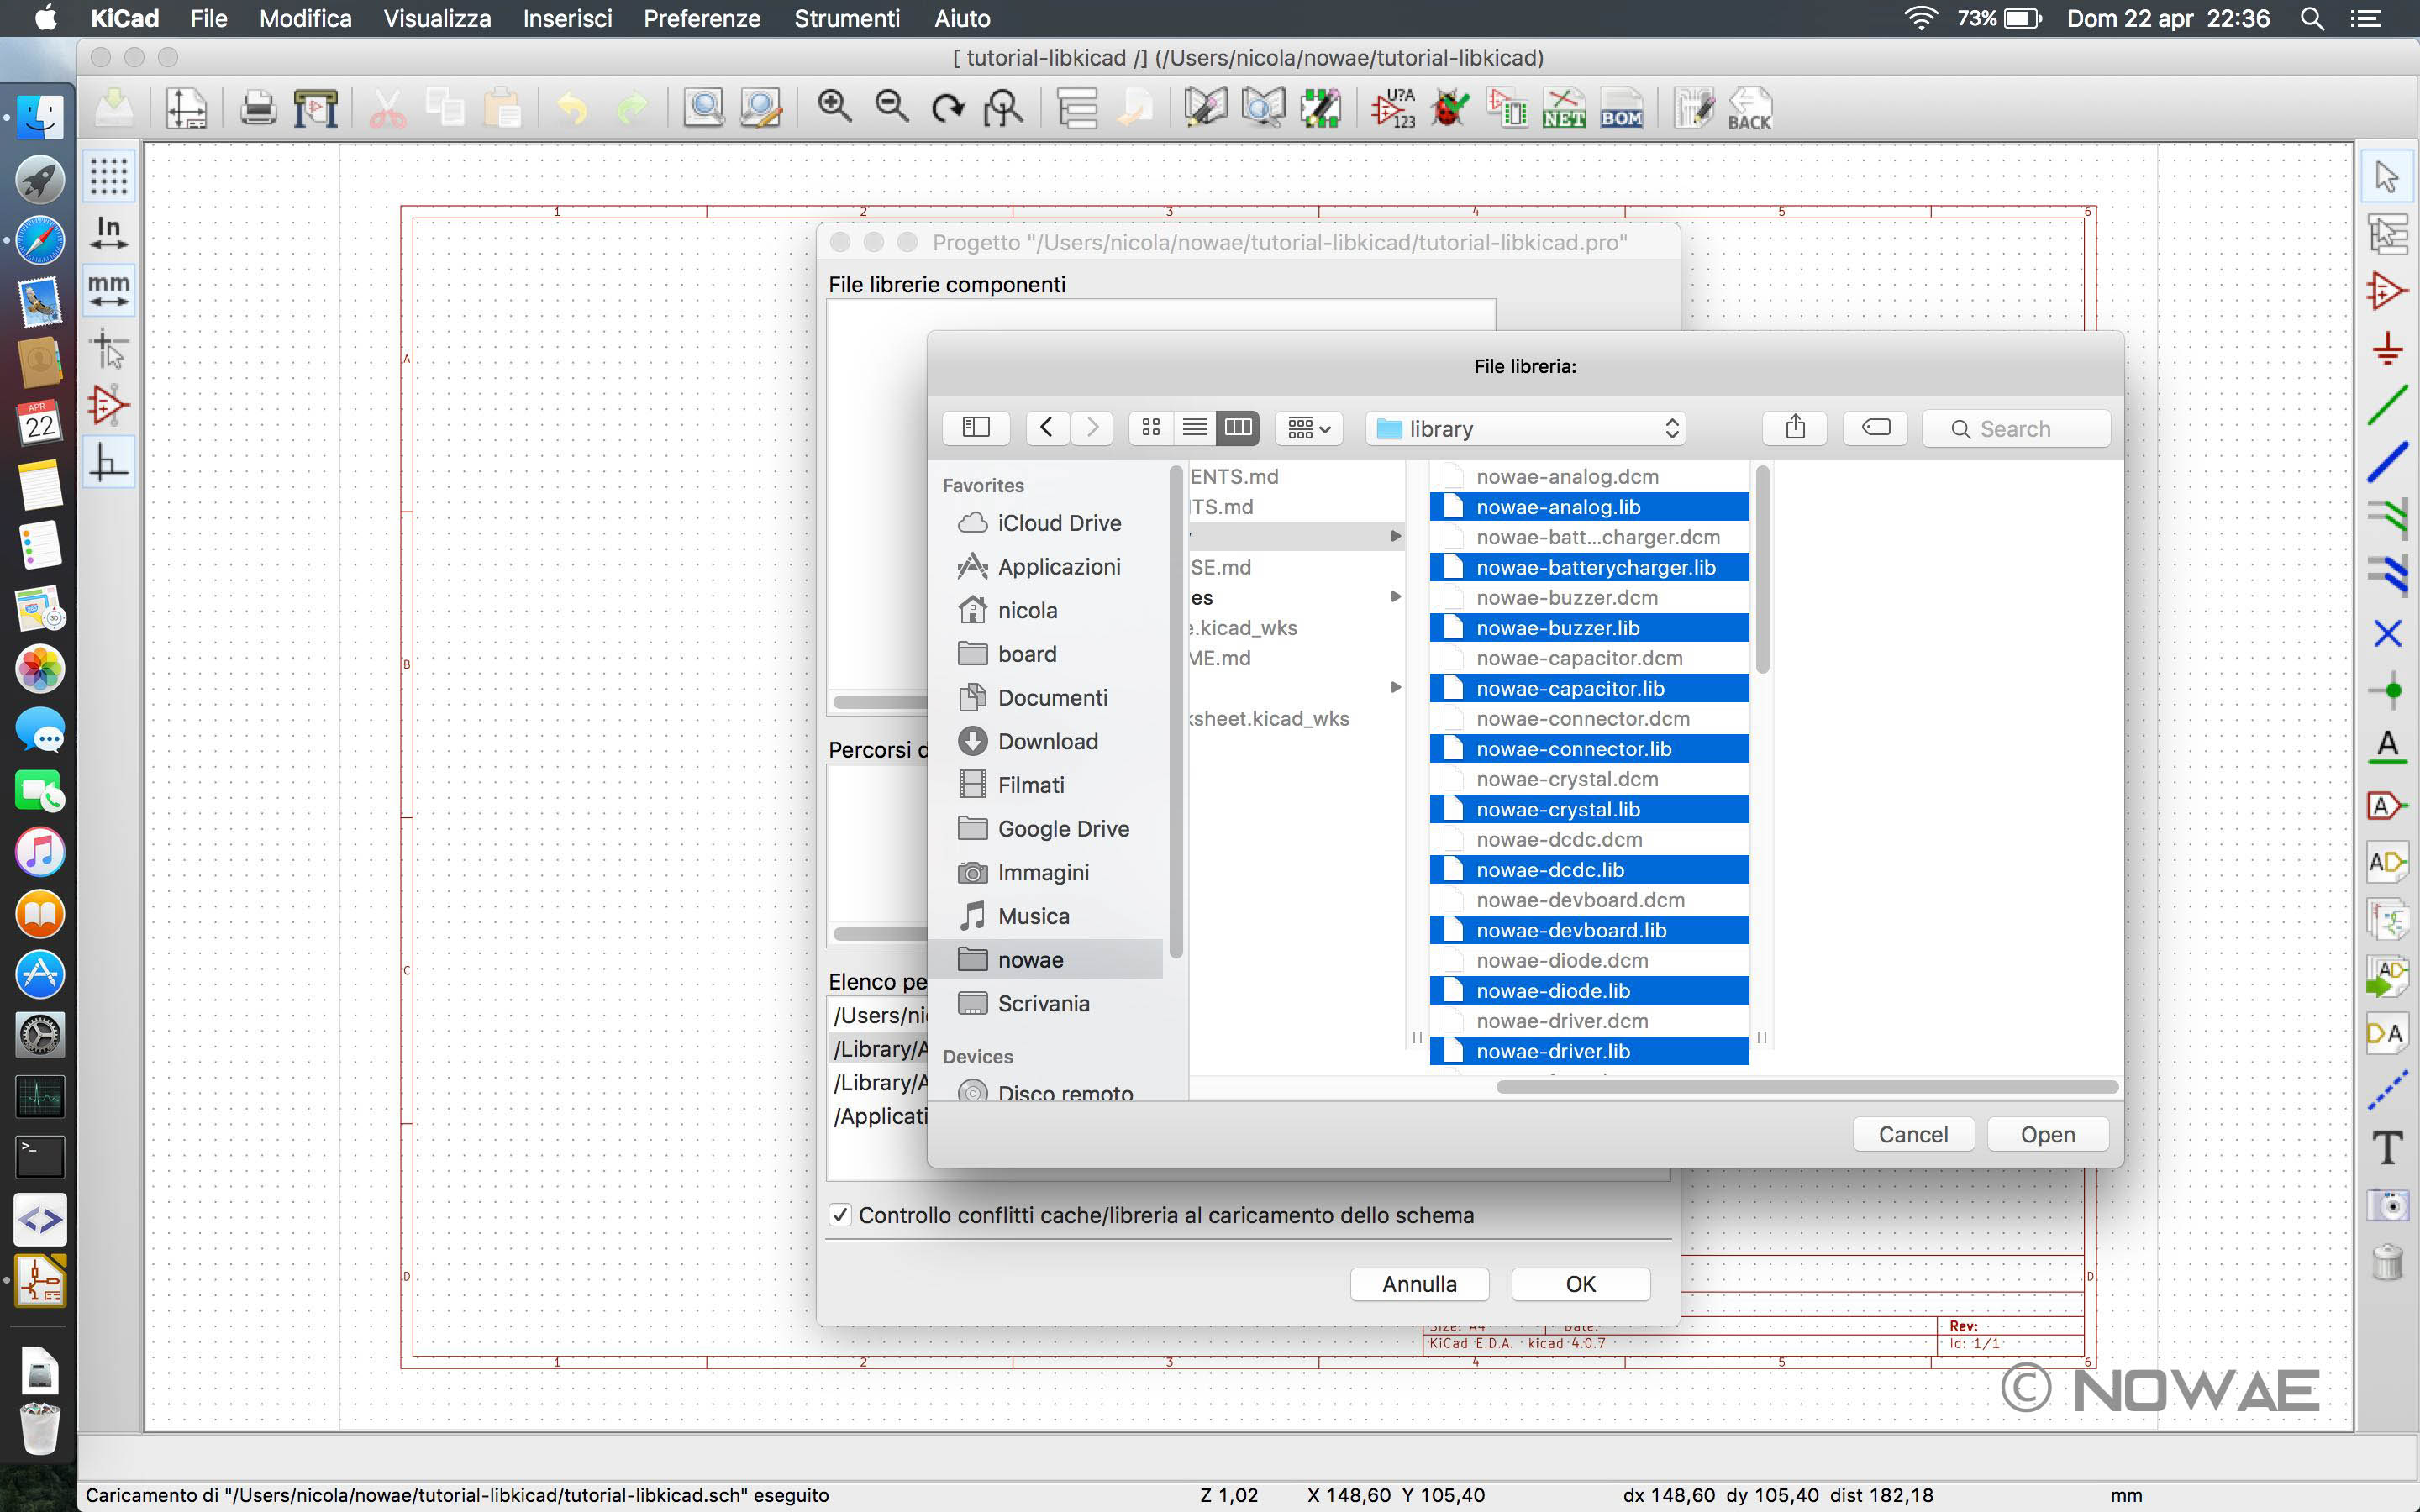Click annotate schematic components icon

point(1393,107)
